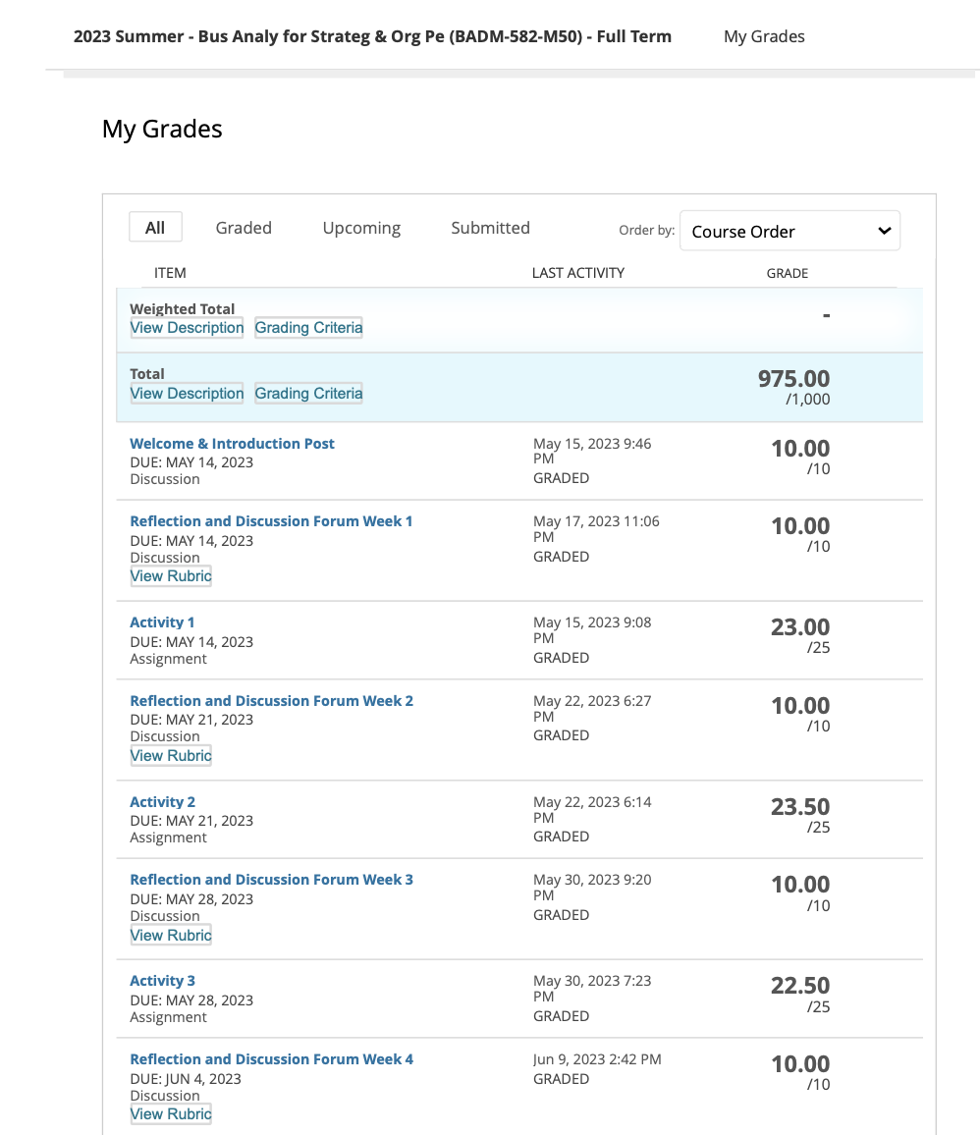Click the course title breadcrumb link
Viewport: 980px width, 1135px height.
click(372, 36)
